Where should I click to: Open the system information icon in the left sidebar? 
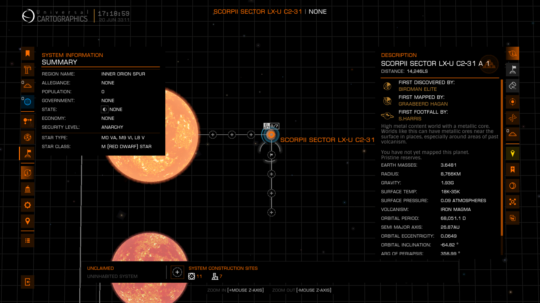(x=28, y=173)
